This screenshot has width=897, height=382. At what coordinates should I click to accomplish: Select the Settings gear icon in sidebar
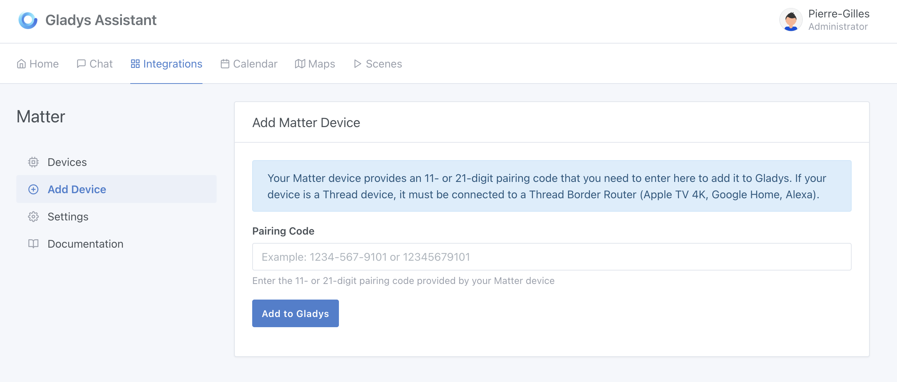[33, 216]
